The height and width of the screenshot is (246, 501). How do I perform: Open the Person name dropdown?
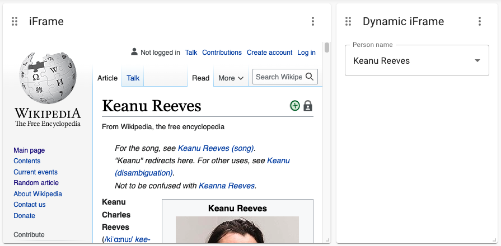tap(417, 60)
